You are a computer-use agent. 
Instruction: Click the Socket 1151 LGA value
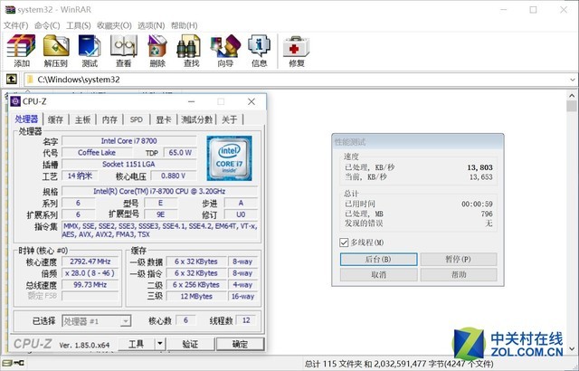coord(128,165)
